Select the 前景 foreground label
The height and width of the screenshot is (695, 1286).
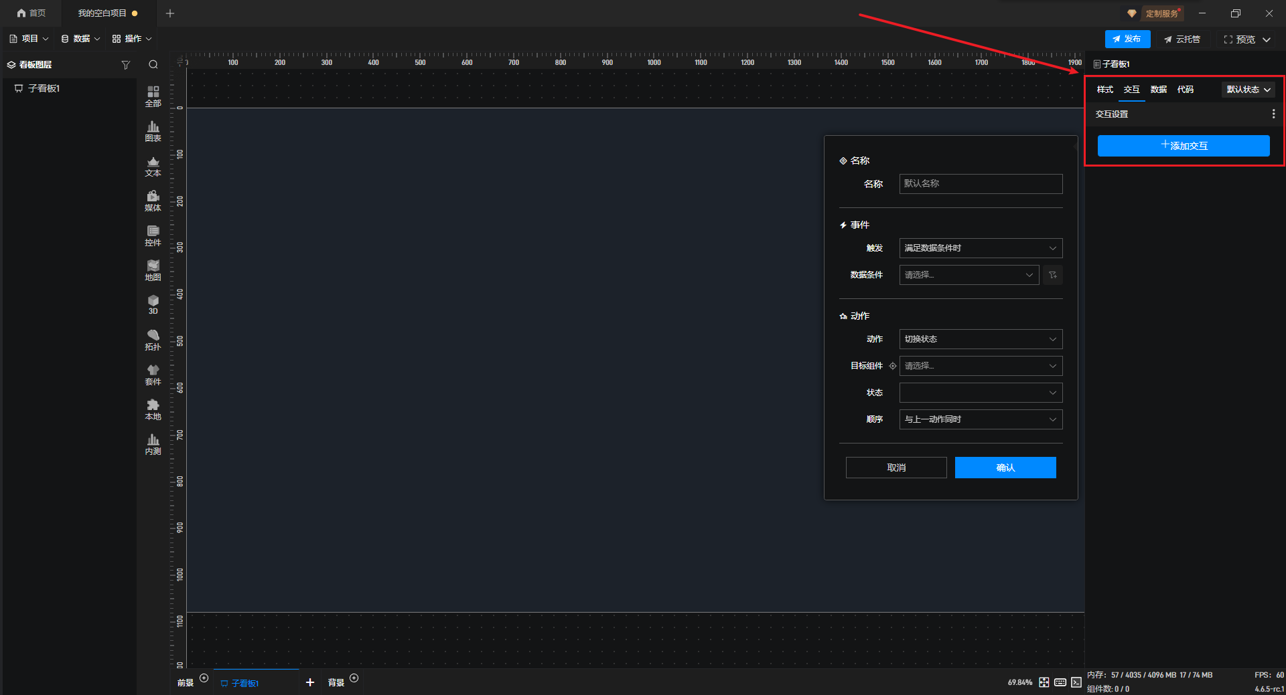pyautogui.click(x=186, y=683)
